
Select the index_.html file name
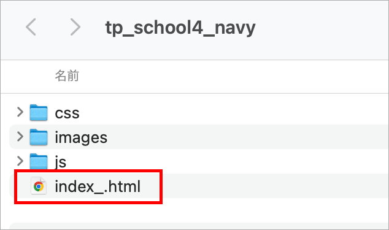[98, 186]
